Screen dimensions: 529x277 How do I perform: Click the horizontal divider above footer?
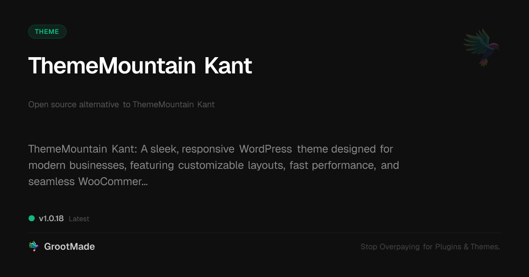point(264,233)
